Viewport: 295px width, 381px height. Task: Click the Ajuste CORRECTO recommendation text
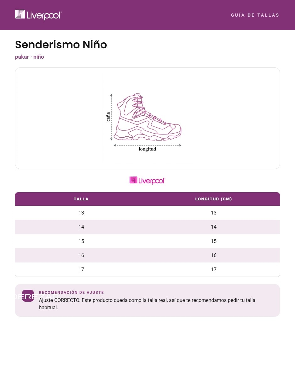[x=147, y=304]
